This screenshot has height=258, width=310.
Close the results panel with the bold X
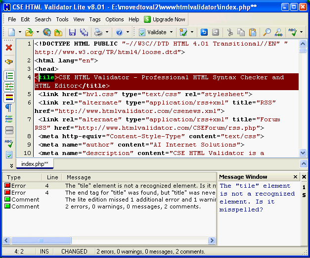(304, 177)
